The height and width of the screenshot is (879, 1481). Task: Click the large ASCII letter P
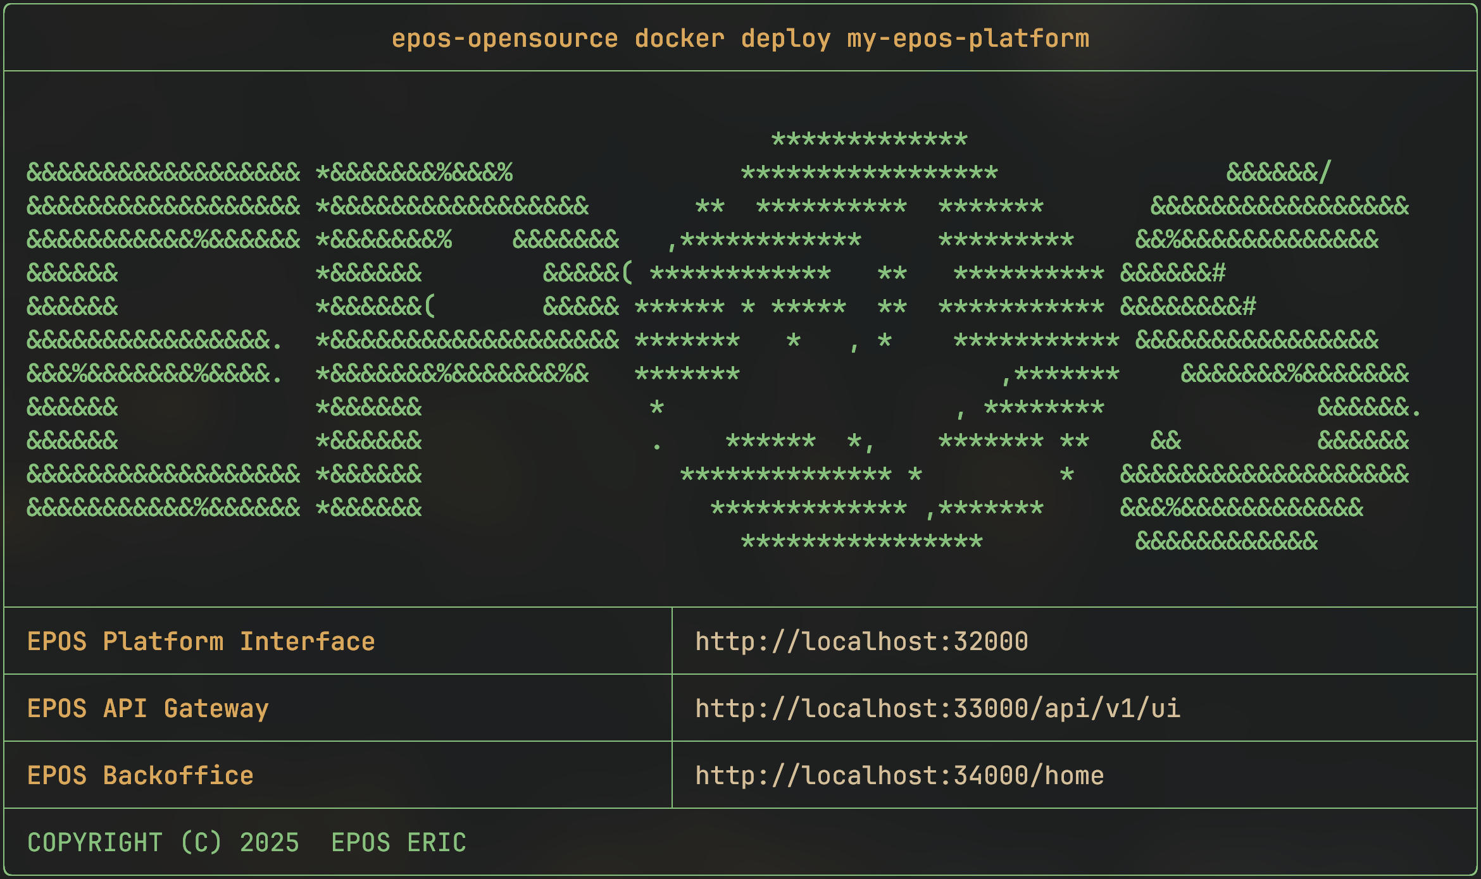point(466,340)
